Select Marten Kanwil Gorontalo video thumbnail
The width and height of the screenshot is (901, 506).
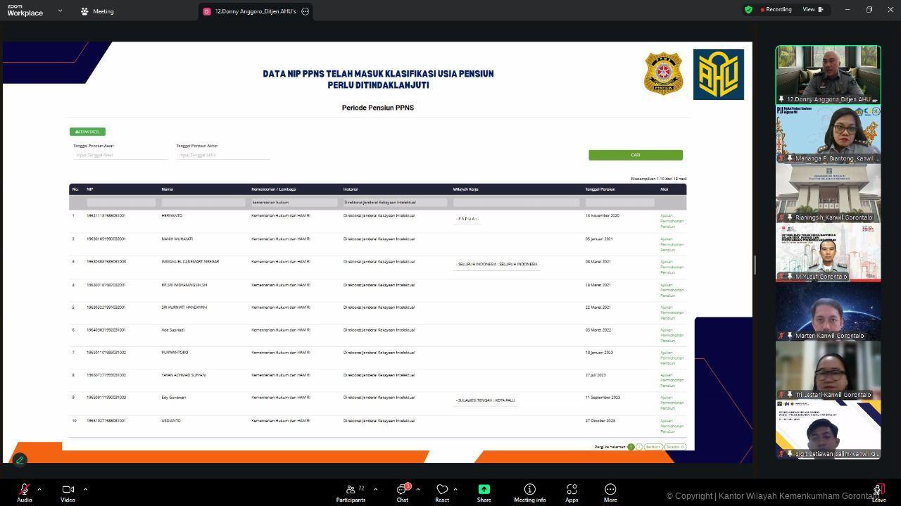coord(828,312)
